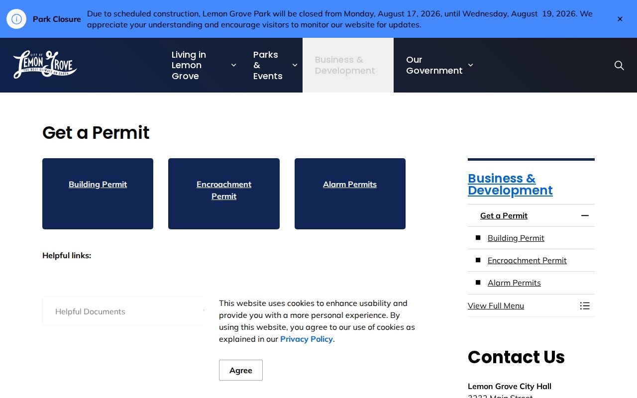Dismiss the Park Closure alert banner
Image resolution: width=637 pixels, height=398 pixels.
620,19
